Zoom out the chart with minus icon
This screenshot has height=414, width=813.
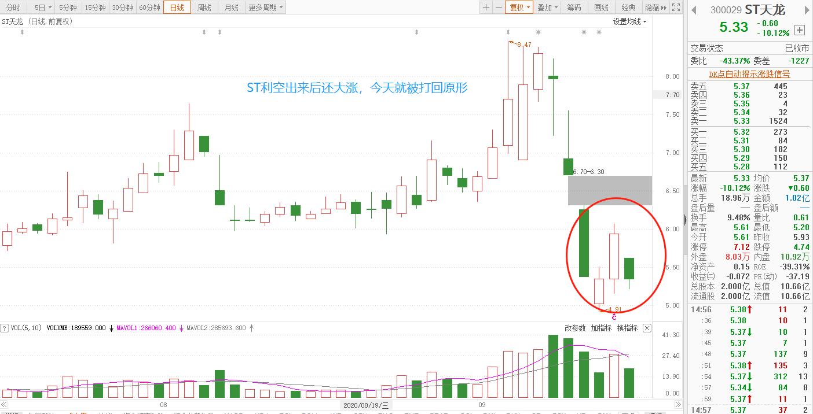click(499, 8)
